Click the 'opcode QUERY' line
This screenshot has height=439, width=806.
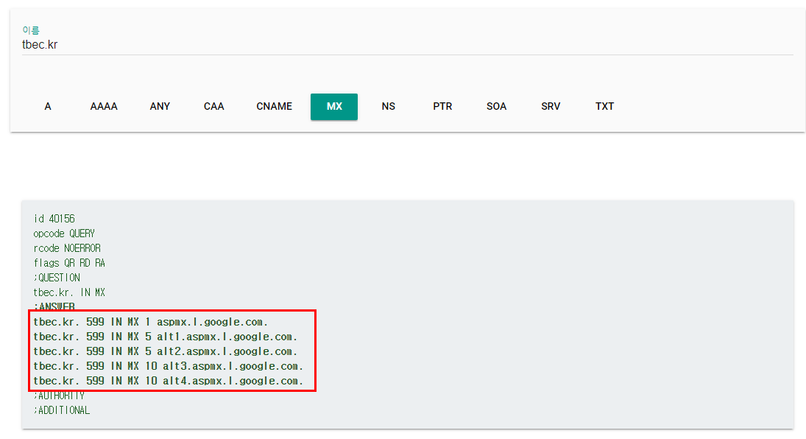click(x=64, y=233)
